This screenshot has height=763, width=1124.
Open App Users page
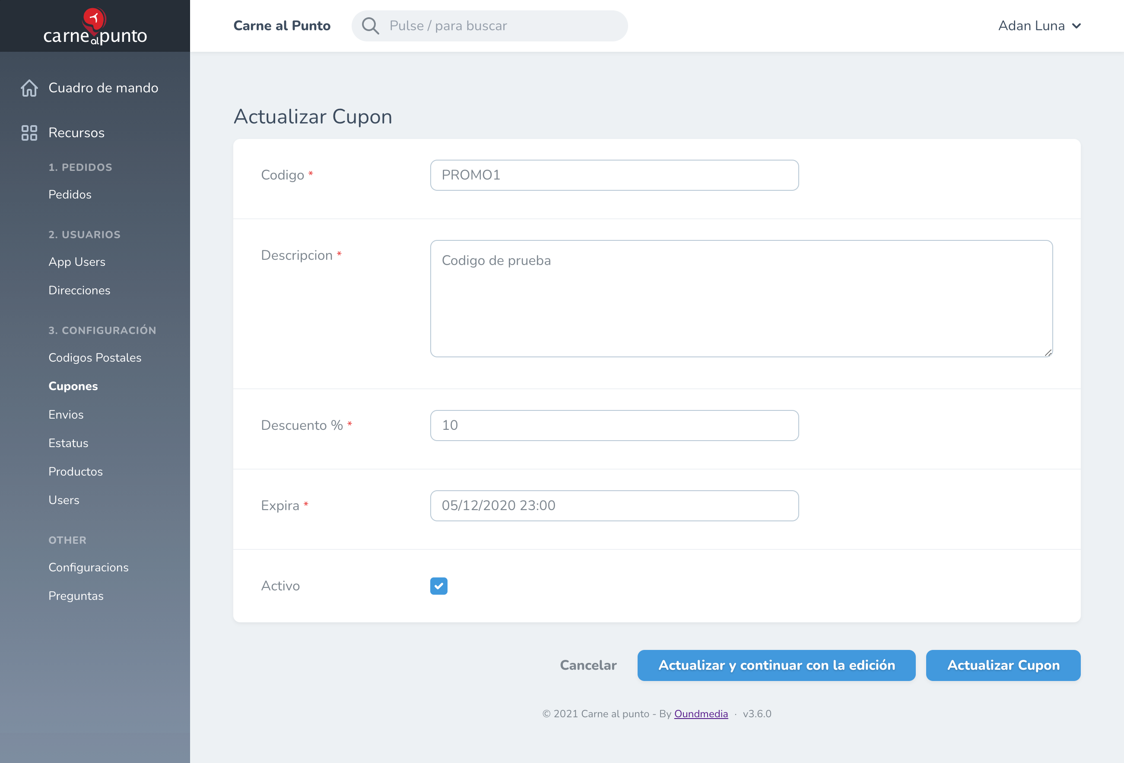tap(77, 262)
